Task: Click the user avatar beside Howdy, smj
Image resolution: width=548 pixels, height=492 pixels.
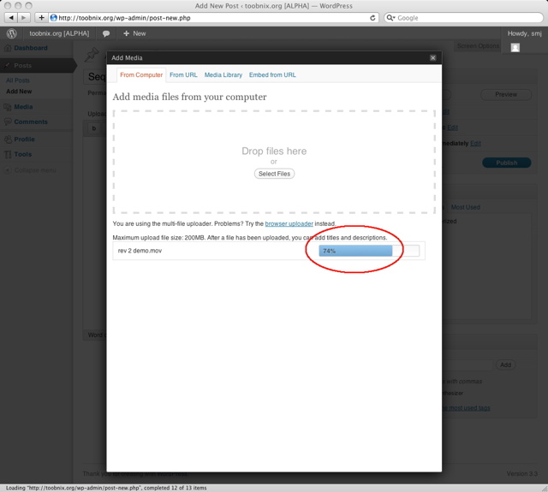Action: pyautogui.click(x=515, y=48)
